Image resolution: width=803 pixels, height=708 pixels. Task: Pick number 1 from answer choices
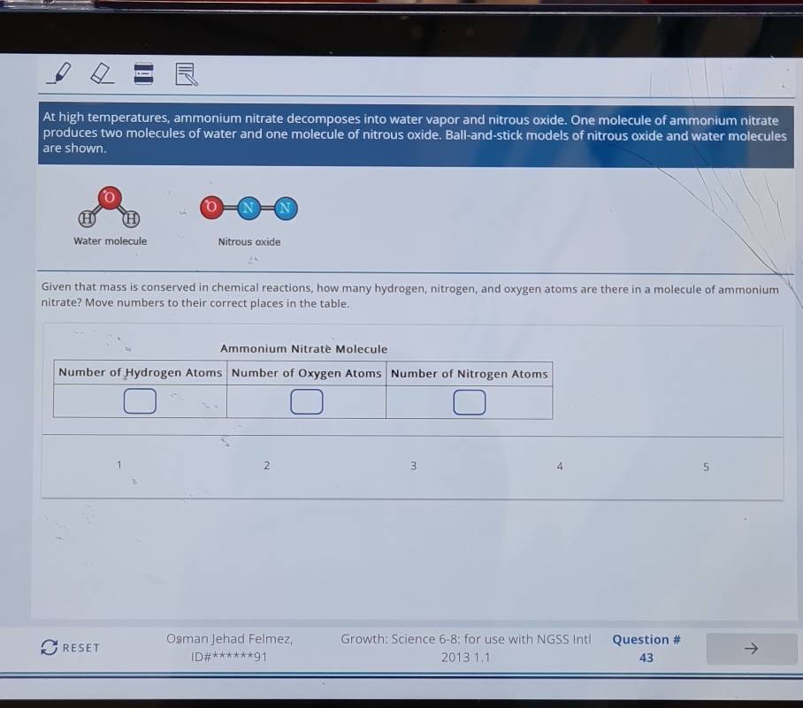(118, 464)
